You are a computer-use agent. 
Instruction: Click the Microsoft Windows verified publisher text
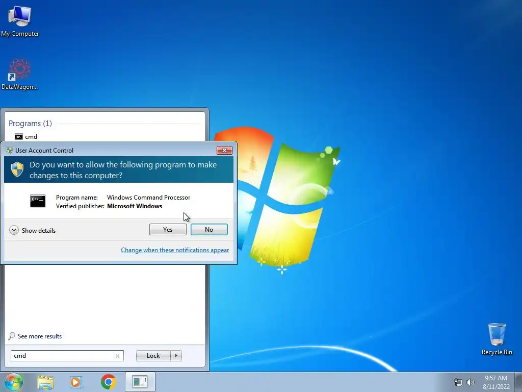click(x=135, y=206)
